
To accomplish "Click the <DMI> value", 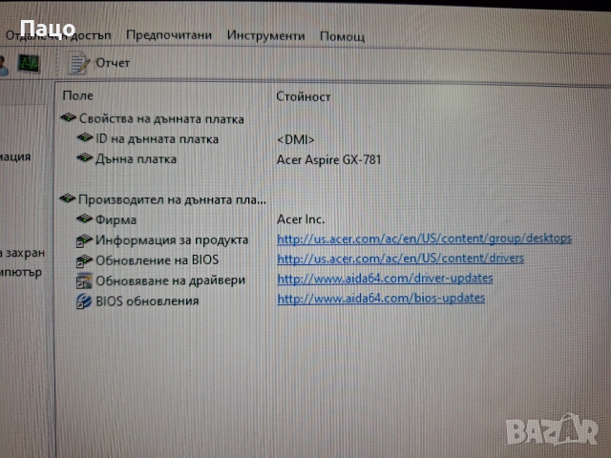I will 295,140.
